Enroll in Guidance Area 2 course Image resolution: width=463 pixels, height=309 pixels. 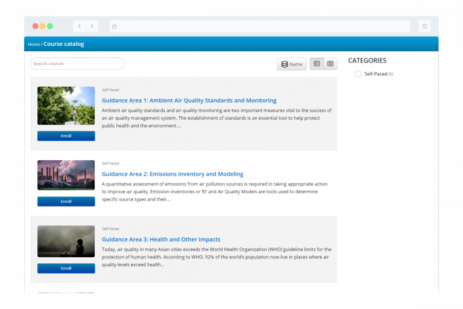coord(66,201)
